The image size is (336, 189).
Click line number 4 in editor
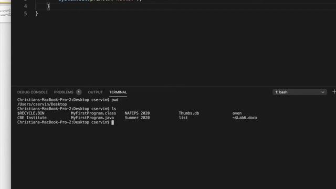click(x=26, y=6)
